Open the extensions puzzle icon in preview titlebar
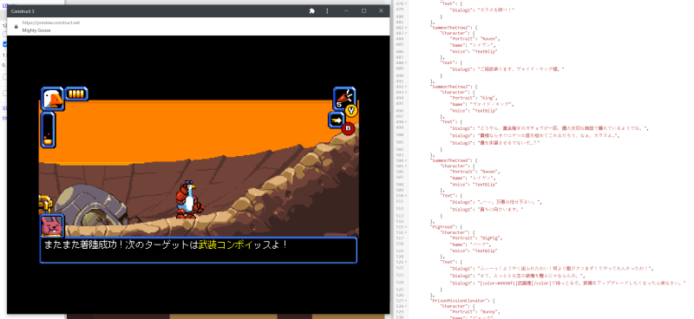Image resolution: width=694 pixels, height=319 pixels. point(312,11)
